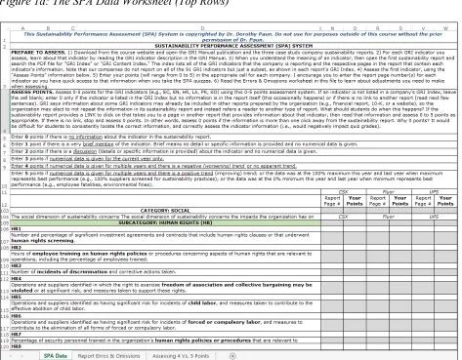Select column W header

point(445,28)
